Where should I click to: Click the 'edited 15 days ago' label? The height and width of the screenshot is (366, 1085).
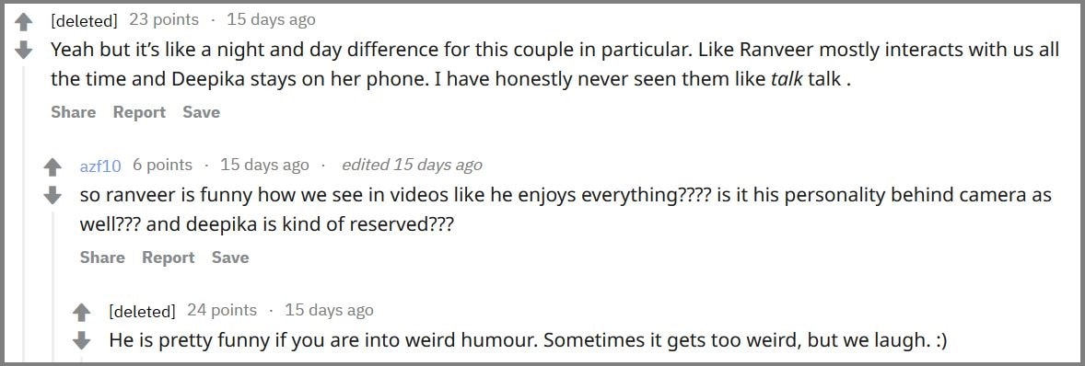412,165
